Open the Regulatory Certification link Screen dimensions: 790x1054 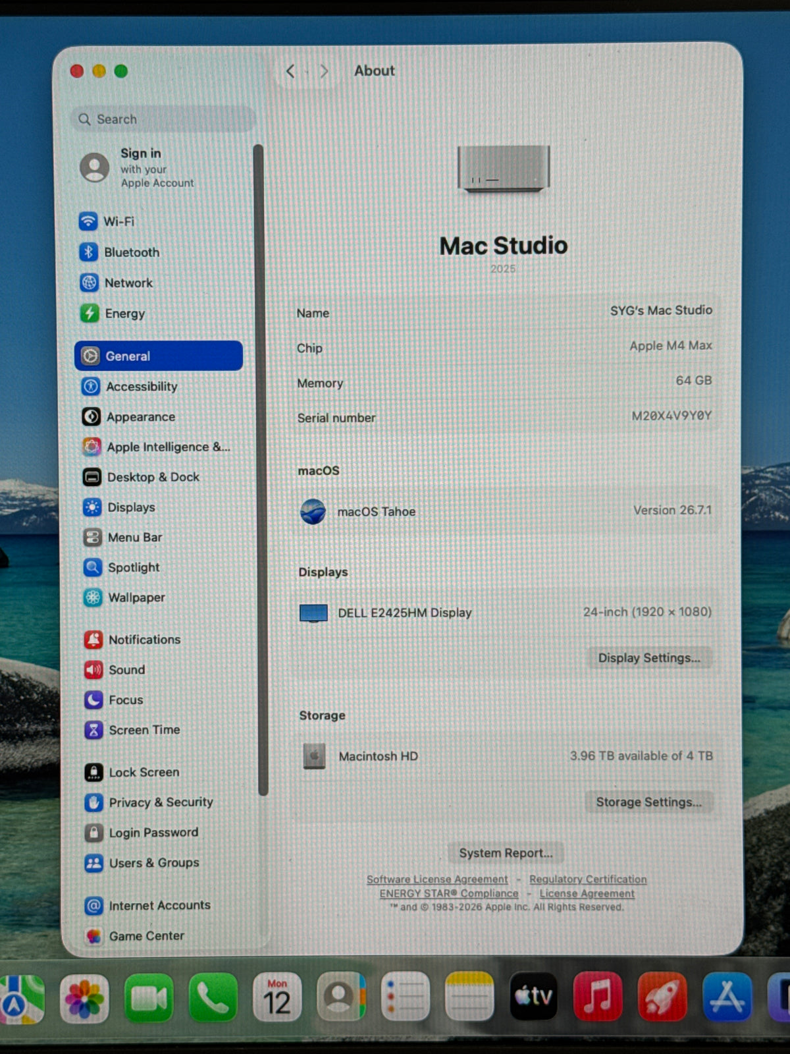point(588,879)
